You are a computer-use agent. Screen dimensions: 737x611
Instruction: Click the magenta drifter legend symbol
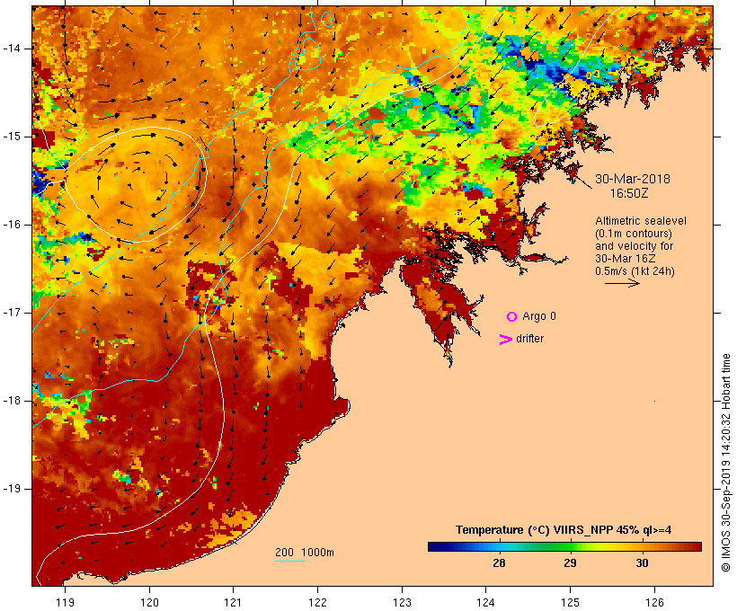[x=506, y=340]
